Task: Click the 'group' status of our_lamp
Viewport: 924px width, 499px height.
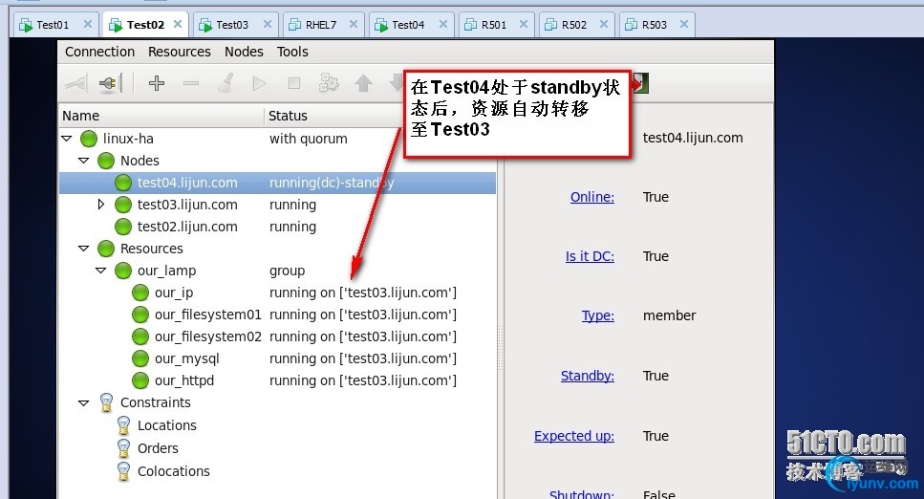Action: tap(287, 271)
